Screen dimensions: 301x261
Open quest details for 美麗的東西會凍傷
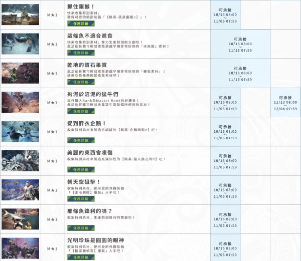coord(81,170)
